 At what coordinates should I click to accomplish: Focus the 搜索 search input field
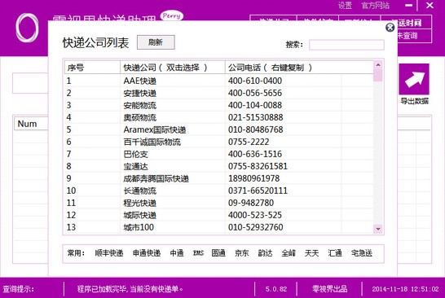pyautogui.click(x=346, y=45)
